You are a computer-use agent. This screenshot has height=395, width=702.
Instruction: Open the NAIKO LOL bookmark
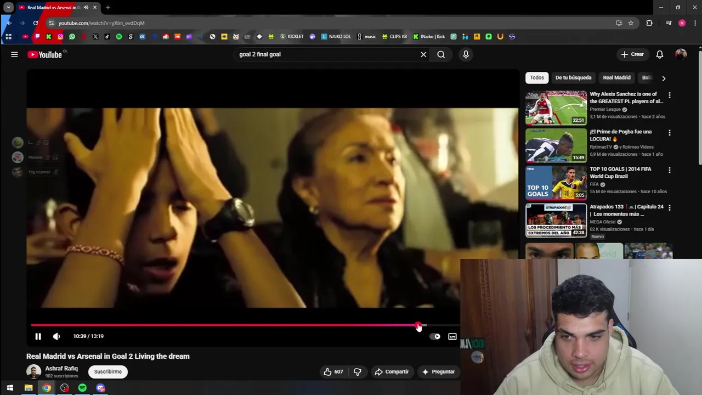click(x=336, y=37)
